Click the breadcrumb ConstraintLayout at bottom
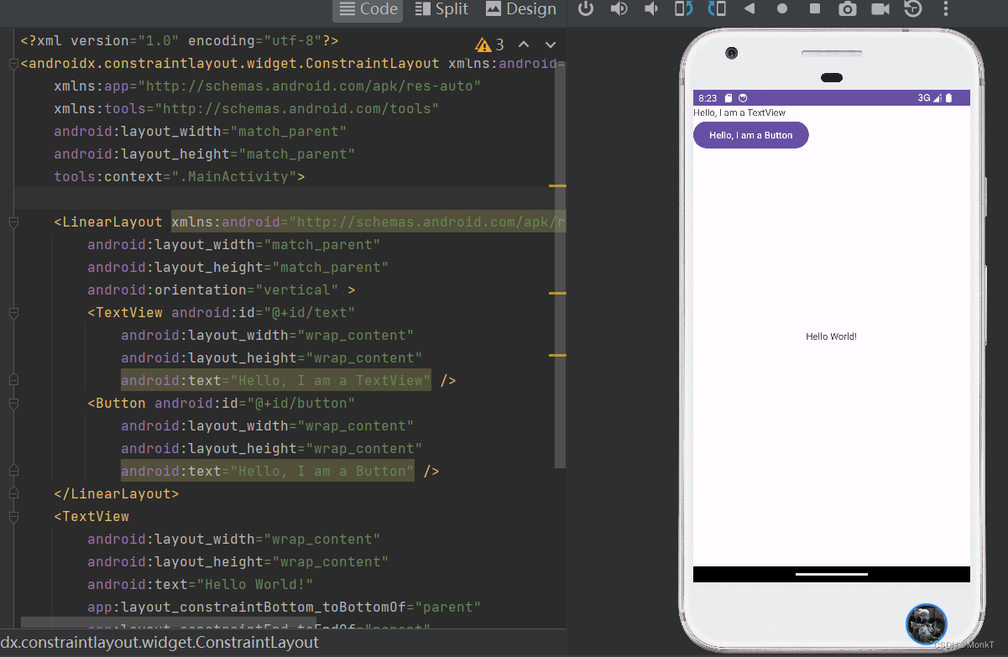Screen dimensions: 1008x657 159,643
